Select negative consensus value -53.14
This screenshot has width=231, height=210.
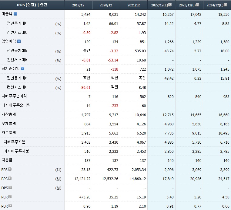[113, 60]
